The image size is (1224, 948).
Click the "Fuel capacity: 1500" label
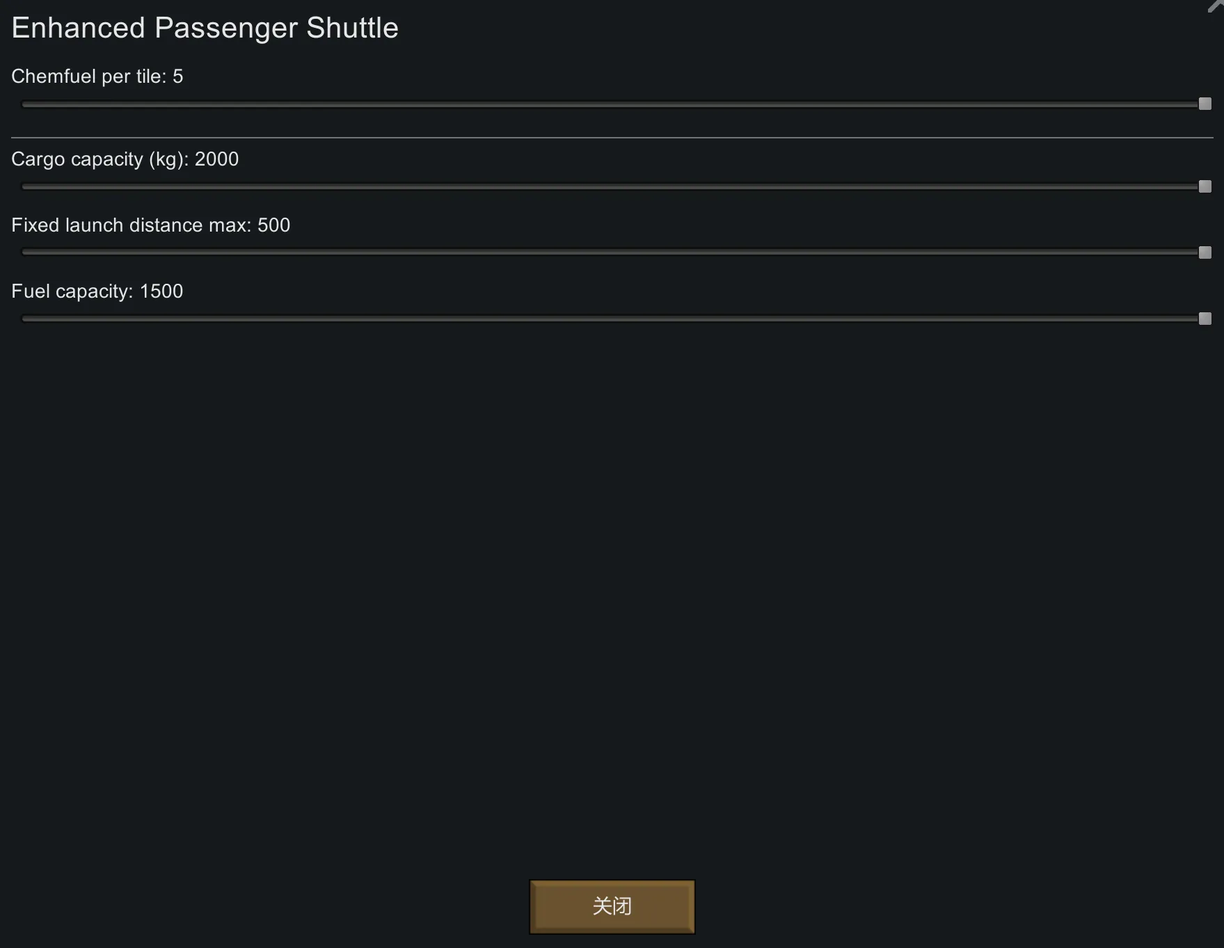tap(97, 291)
